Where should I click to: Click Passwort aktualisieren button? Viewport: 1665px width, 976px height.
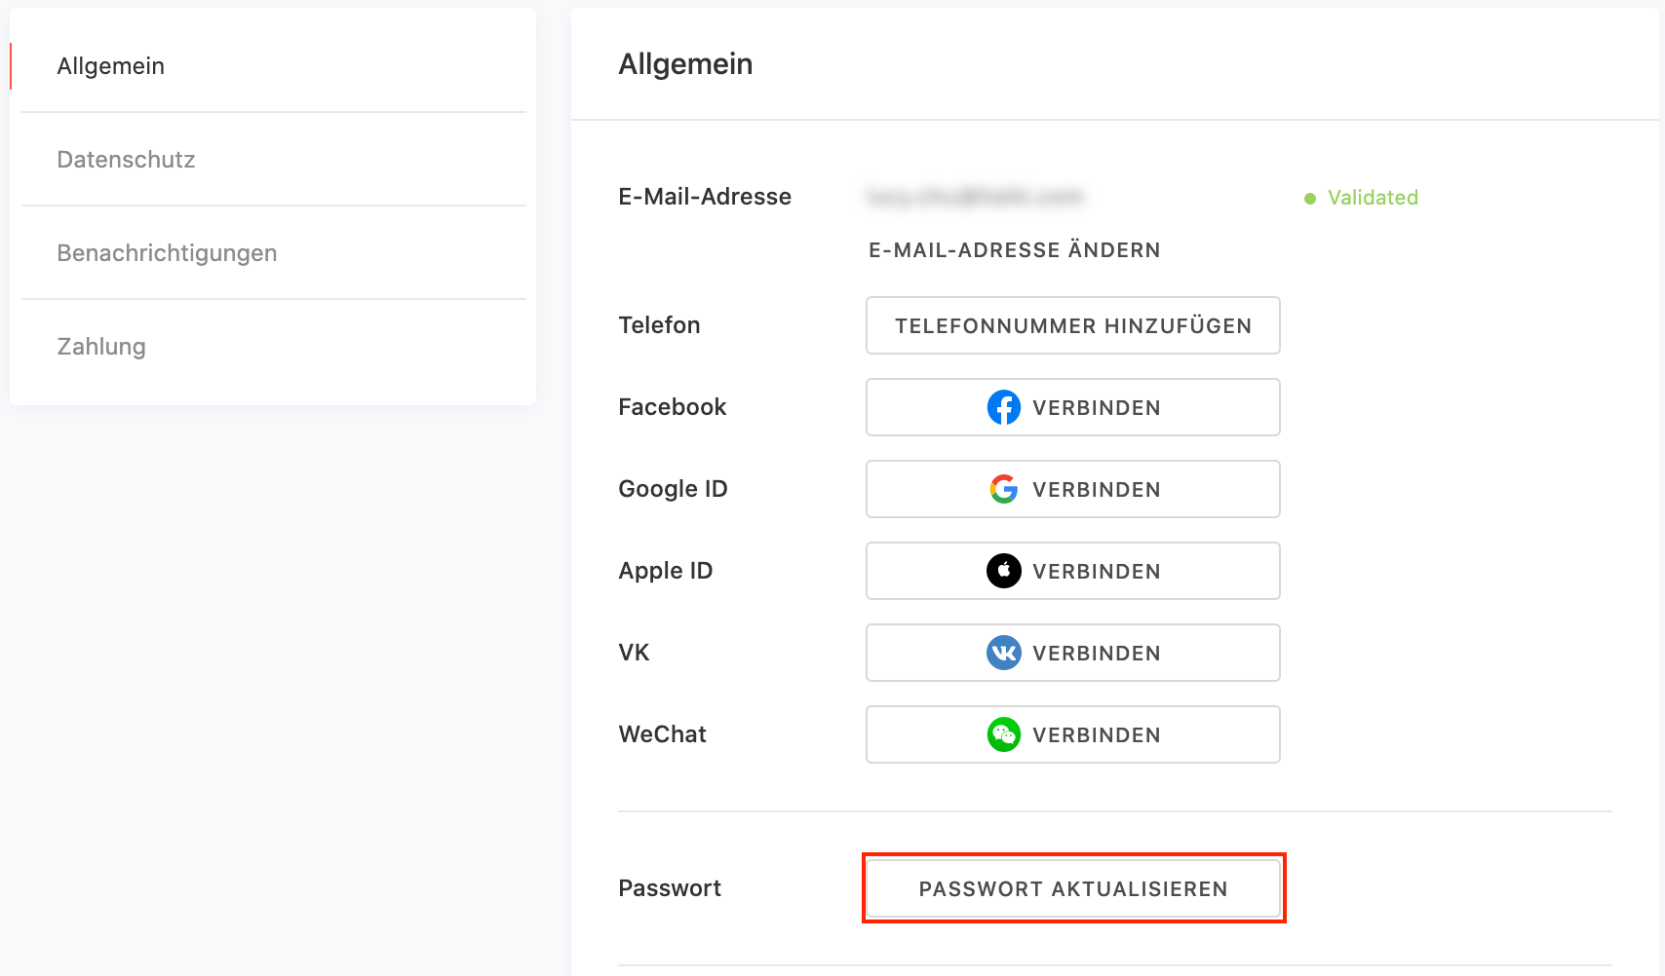click(x=1073, y=888)
